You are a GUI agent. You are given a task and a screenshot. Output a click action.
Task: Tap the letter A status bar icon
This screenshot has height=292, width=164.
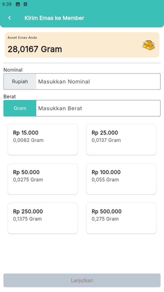pyautogui.click(x=26, y=4)
